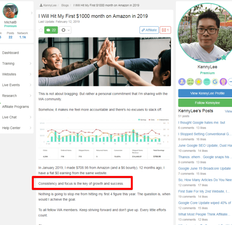Open post 'So, How Many Articles Do You Nee'
Screen dimensions: 232x225
(205, 180)
